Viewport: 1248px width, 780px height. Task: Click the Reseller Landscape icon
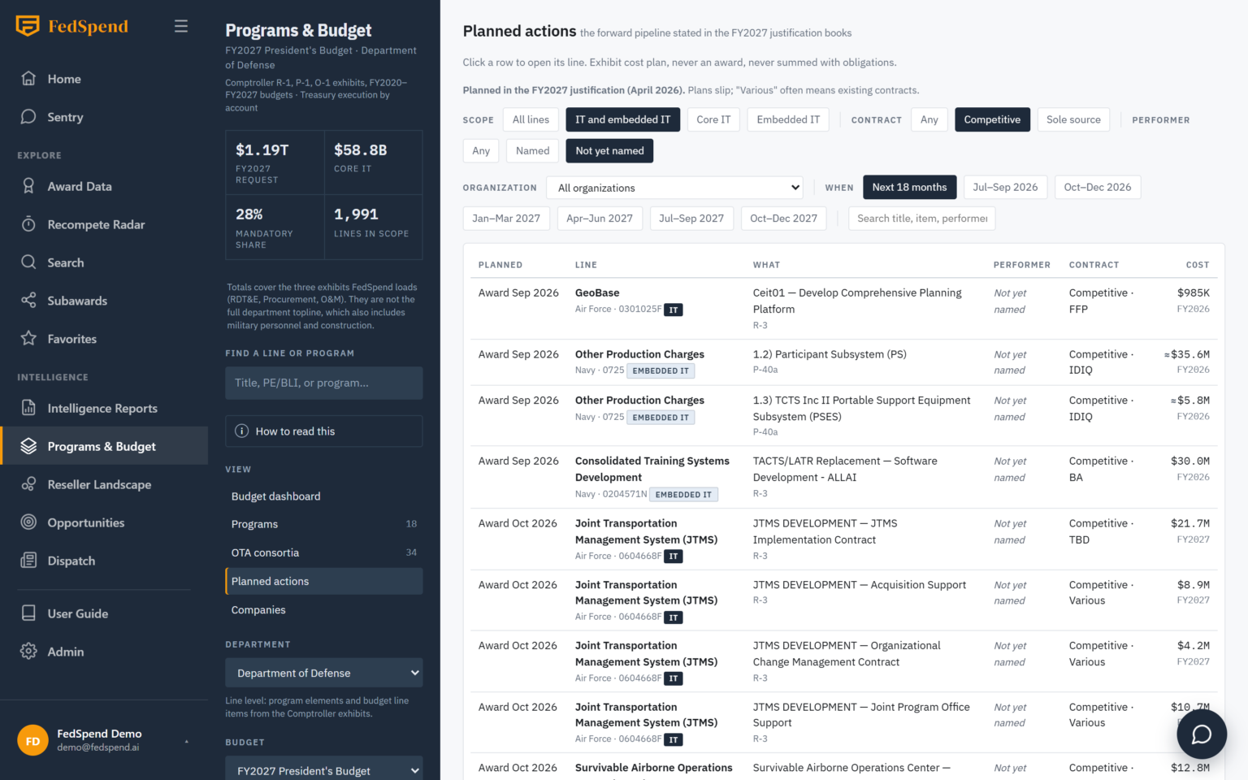[28, 484]
